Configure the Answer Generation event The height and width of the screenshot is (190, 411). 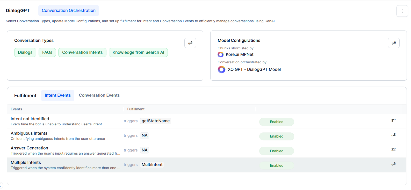click(393, 150)
